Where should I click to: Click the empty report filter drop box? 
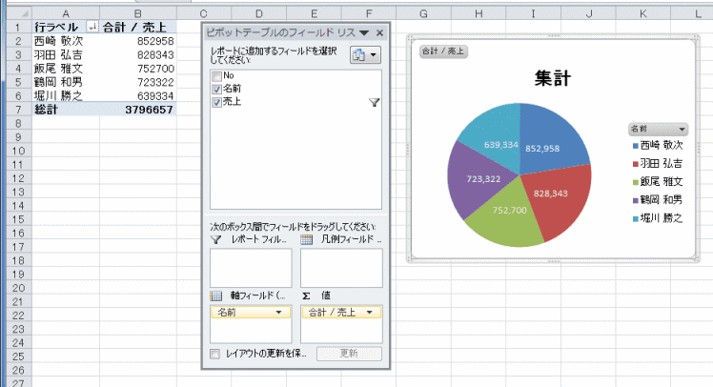tap(251, 268)
